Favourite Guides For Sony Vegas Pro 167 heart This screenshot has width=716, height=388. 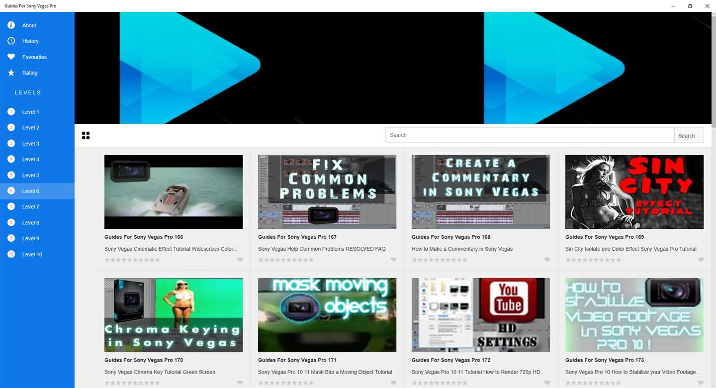393,260
